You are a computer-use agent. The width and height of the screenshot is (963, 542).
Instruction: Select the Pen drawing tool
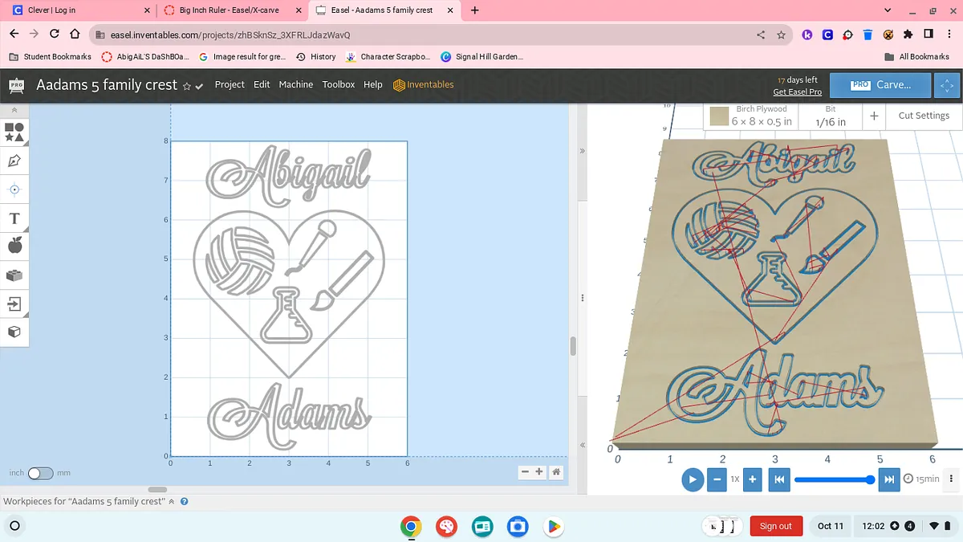point(14,161)
